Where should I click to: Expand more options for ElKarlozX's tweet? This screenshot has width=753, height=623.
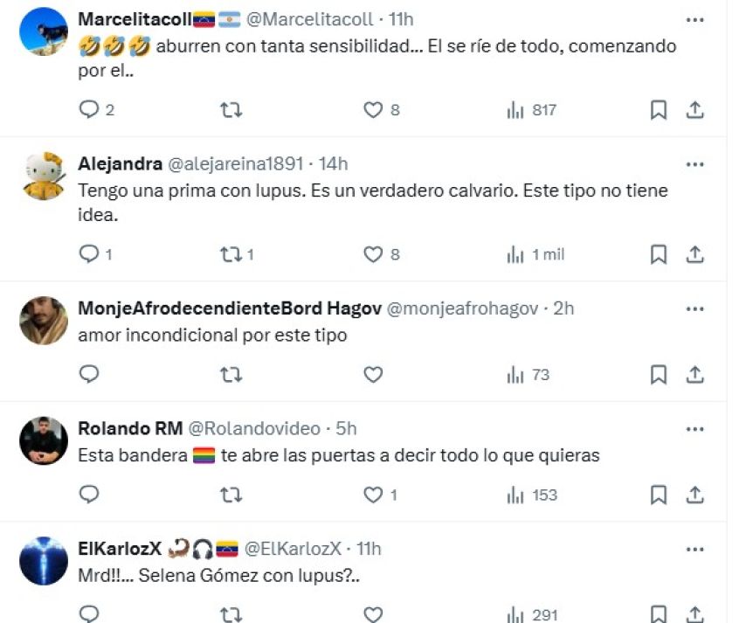(695, 549)
